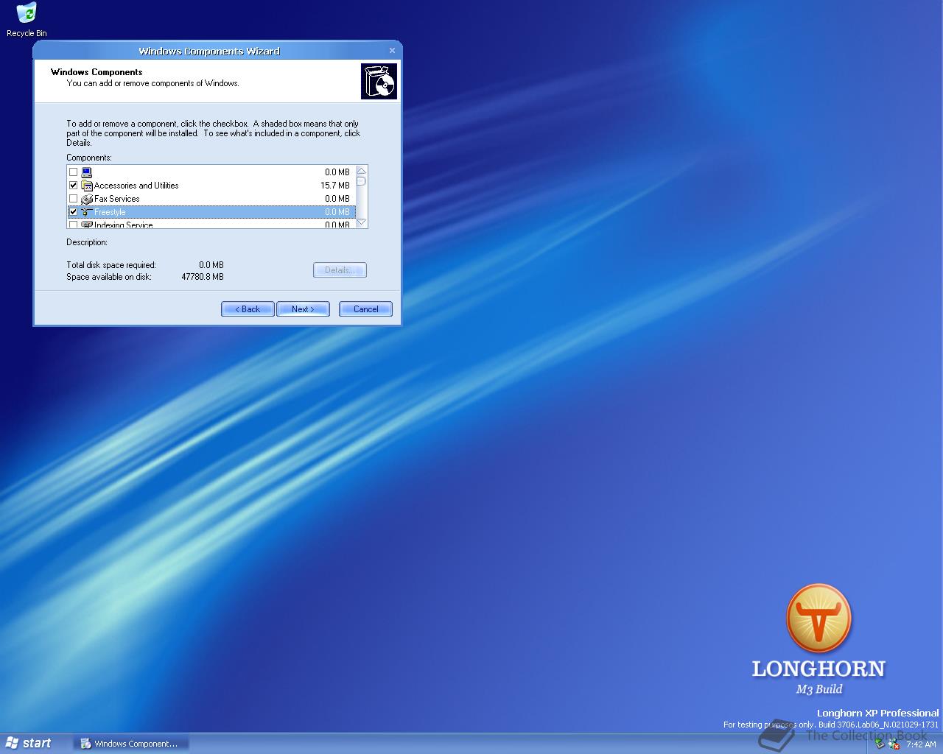Check the unnamed first component checkbox

click(x=73, y=172)
